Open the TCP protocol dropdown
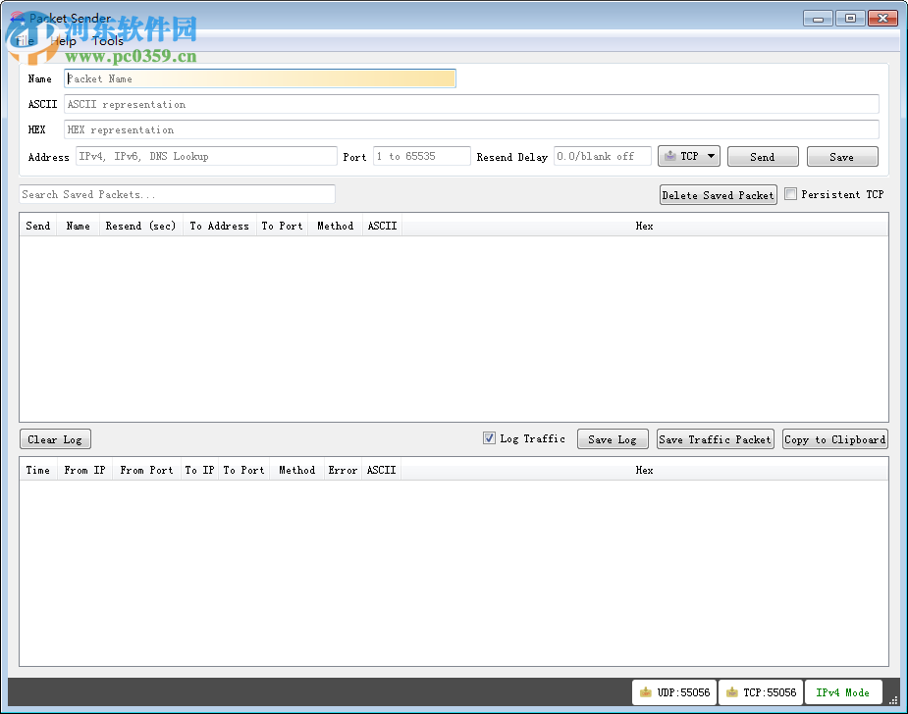908x714 pixels. pos(688,156)
